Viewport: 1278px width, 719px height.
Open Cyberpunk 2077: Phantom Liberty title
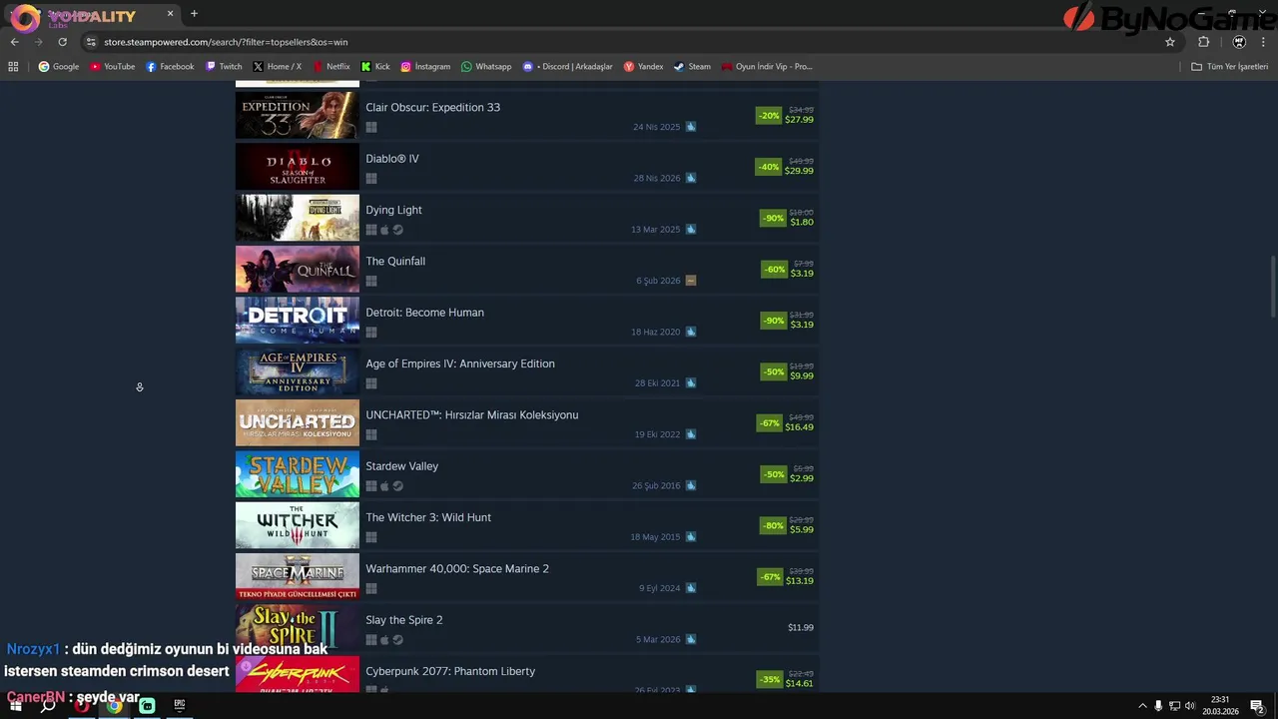click(450, 671)
